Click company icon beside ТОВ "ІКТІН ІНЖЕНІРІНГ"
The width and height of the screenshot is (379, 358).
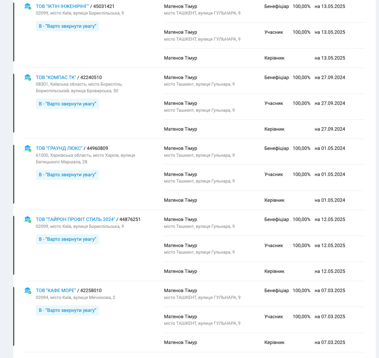click(28, 6)
